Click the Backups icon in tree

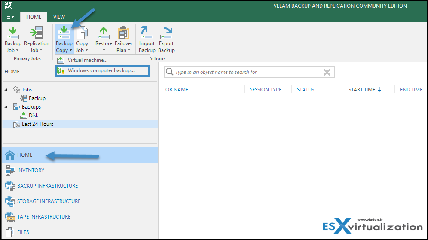point(17,107)
